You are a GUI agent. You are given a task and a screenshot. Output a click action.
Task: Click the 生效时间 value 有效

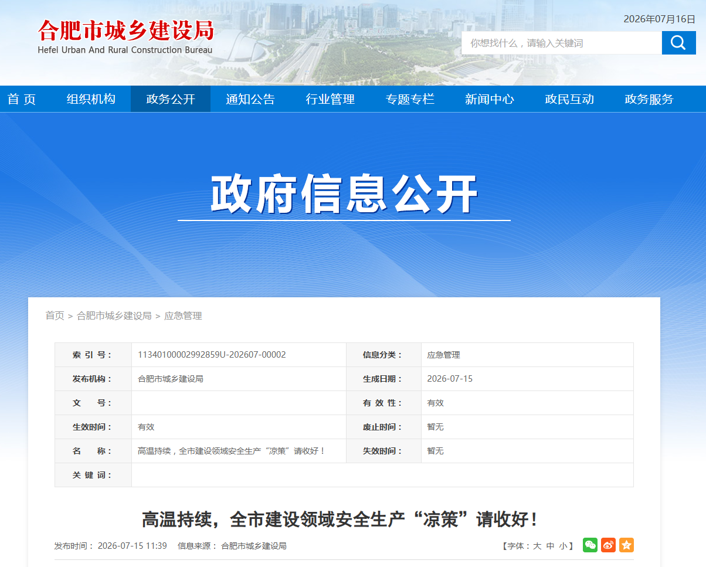146,427
